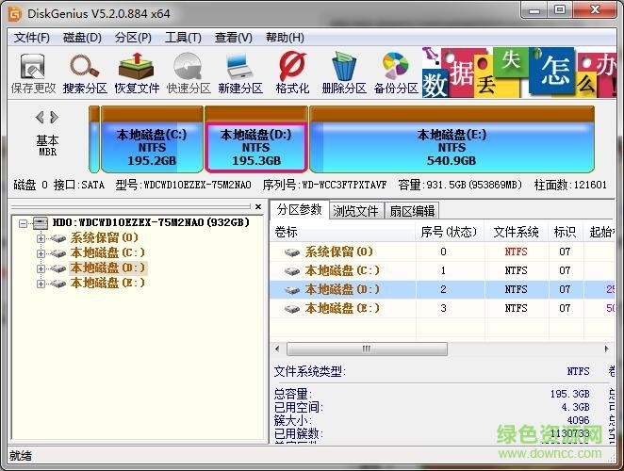Click the Search Partitions (搜索分区) magnifier icon
Viewport: 624px width, 471px height.
[x=86, y=73]
